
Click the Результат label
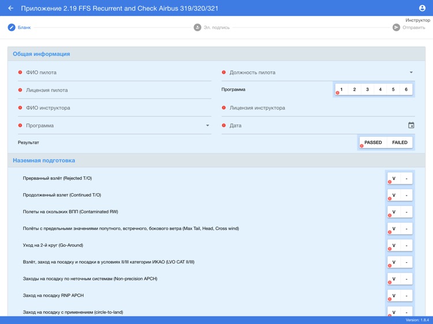28,142
